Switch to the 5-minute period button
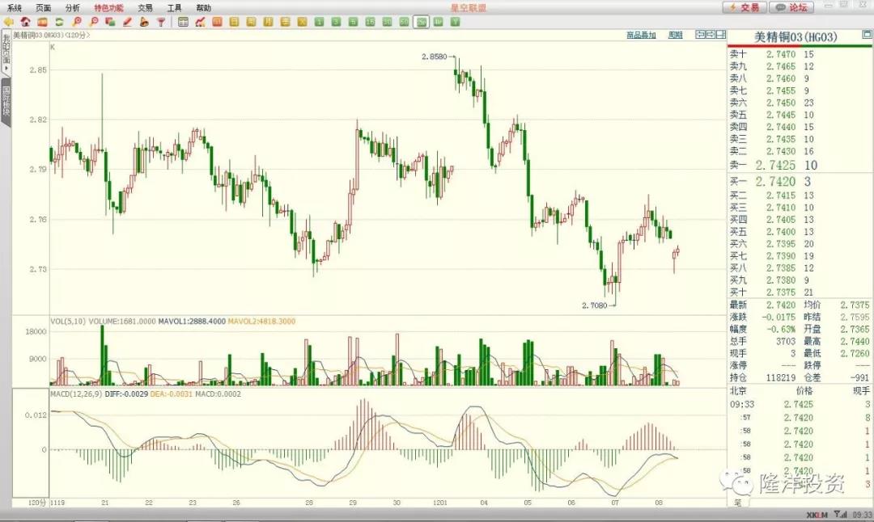Viewport: 874px width, 522px height. [353, 23]
